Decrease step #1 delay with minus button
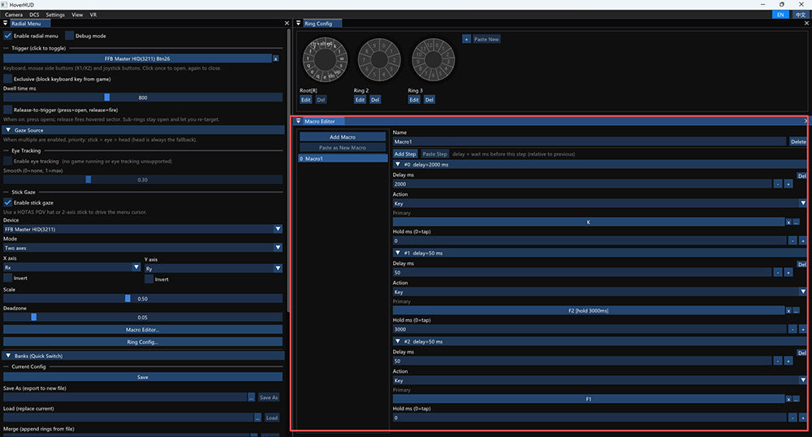Viewport: 812px width, 437px height. [778, 273]
